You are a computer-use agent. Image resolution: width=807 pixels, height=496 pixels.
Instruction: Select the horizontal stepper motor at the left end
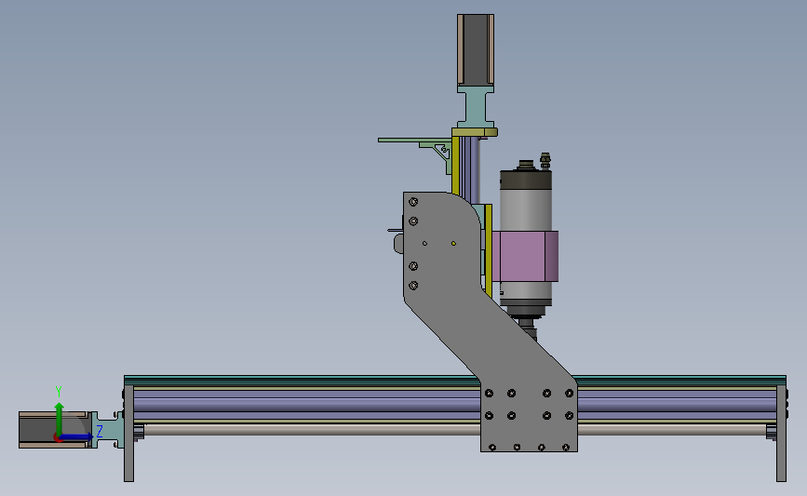point(54,430)
